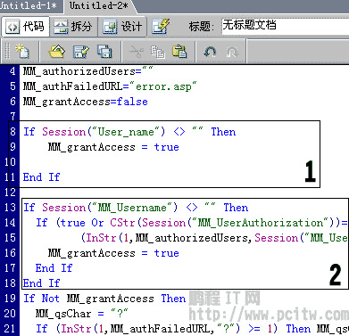349x336 pixels.
Task: Click the New document icon
Action: pos(22,52)
